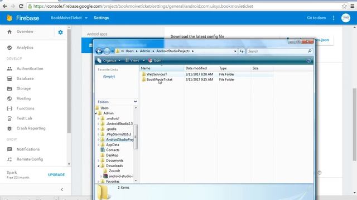Open Views dropdown arrow
357x200 pixels.
(x=144, y=61)
